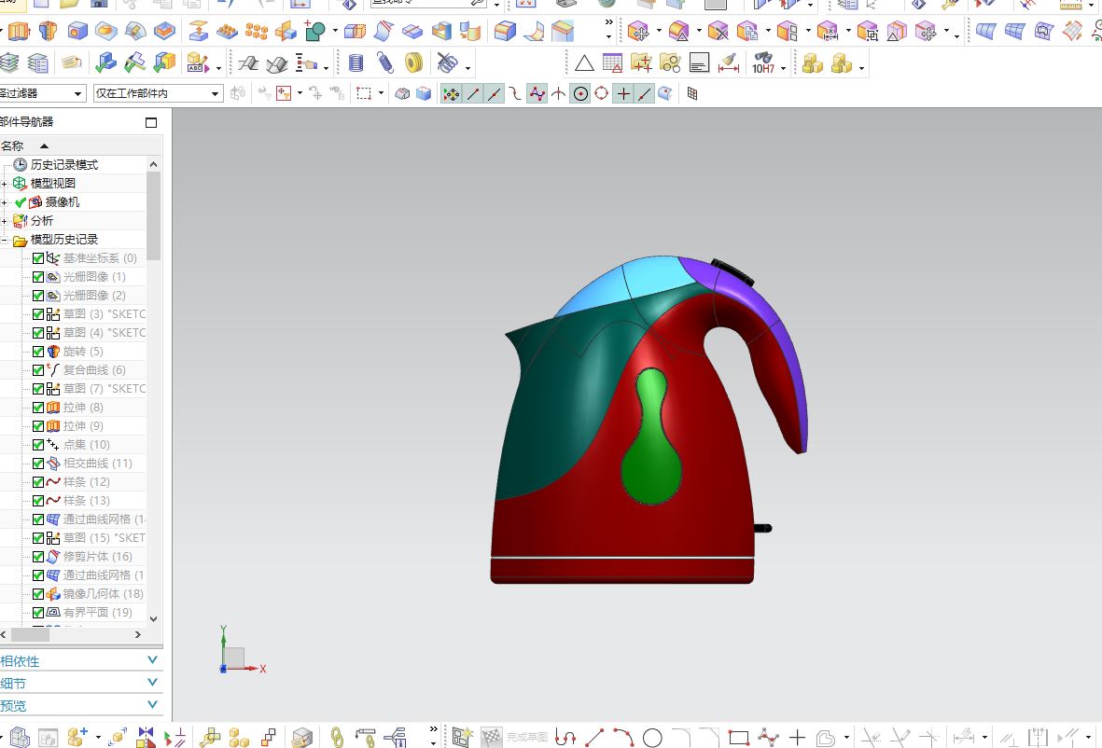Uncheck the 拉伸 (8) feature checkbox
This screenshot has height=748, width=1102.
pos(38,408)
